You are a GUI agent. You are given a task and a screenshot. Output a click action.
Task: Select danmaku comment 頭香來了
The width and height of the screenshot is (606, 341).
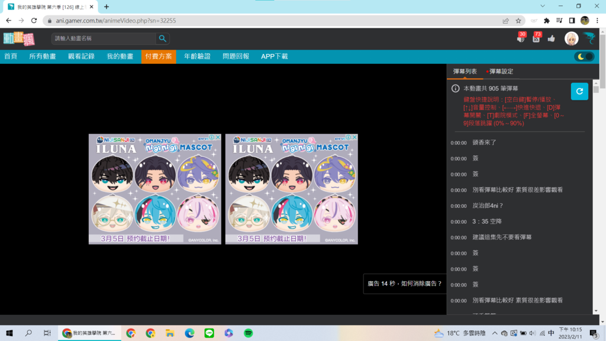(484, 143)
